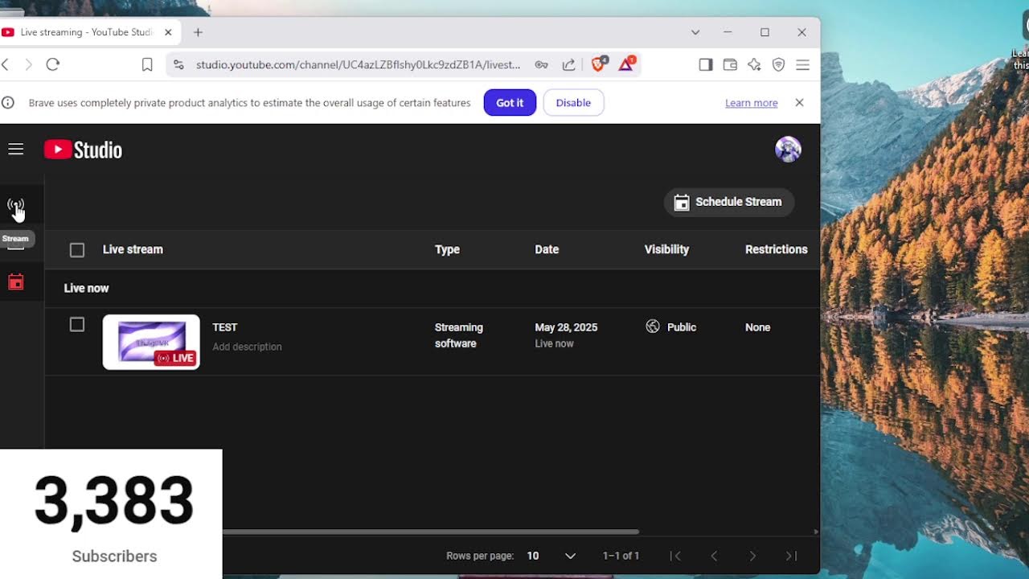Click the YouTube Studio logo
Image resolution: width=1029 pixels, height=579 pixels.
[83, 150]
